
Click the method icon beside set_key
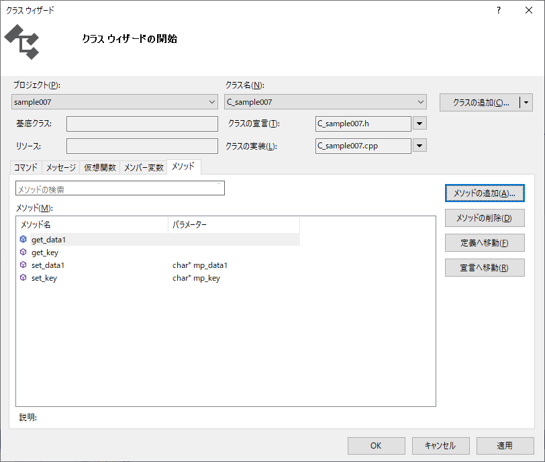23,278
